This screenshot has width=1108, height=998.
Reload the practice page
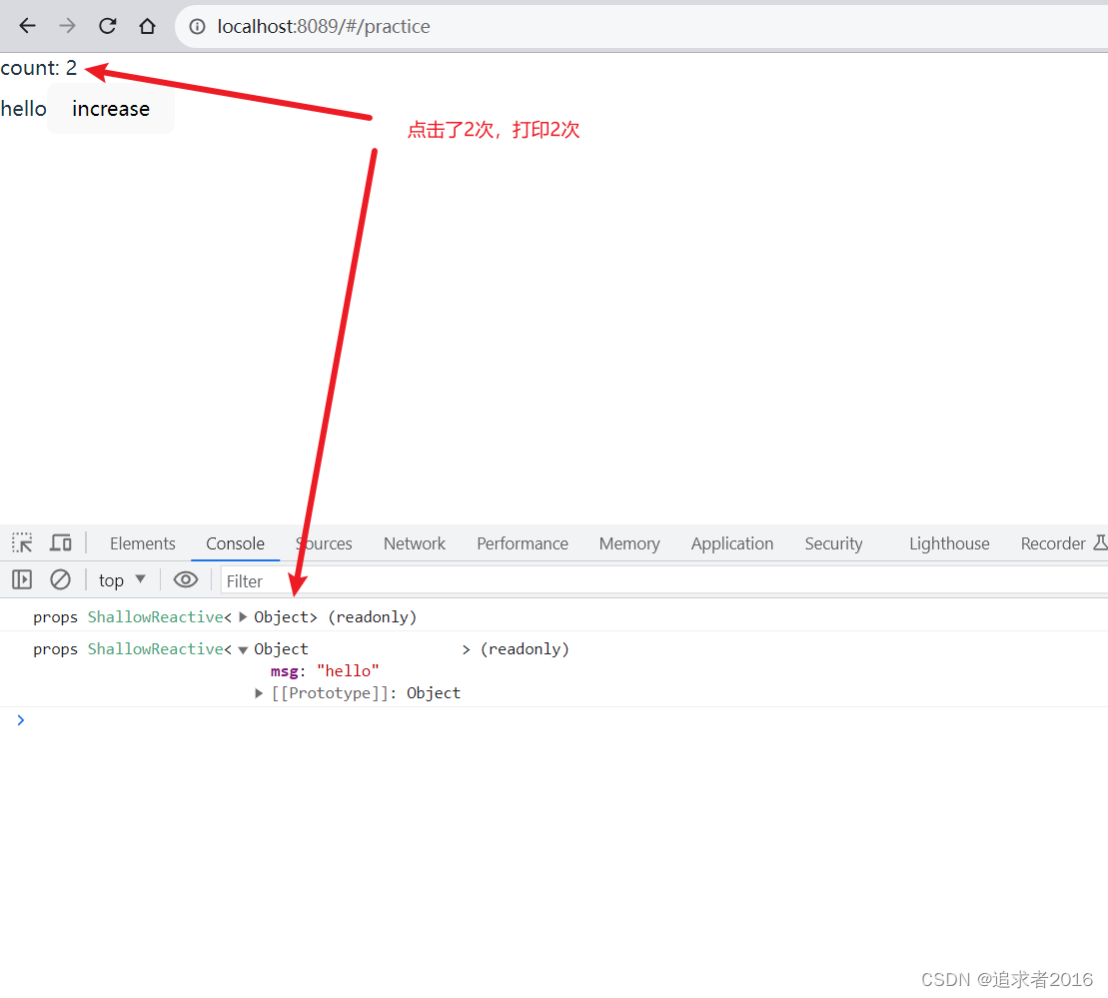108,26
